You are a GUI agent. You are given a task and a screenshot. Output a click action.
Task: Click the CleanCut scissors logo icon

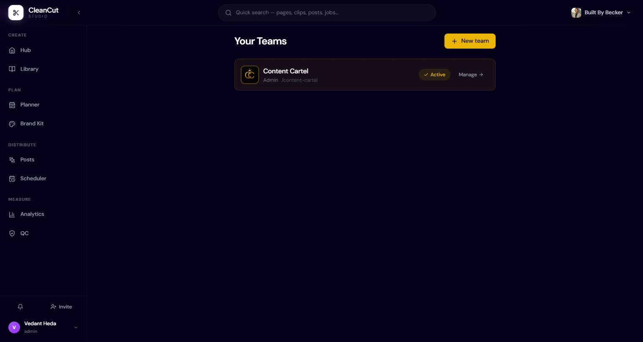click(x=16, y=13)
